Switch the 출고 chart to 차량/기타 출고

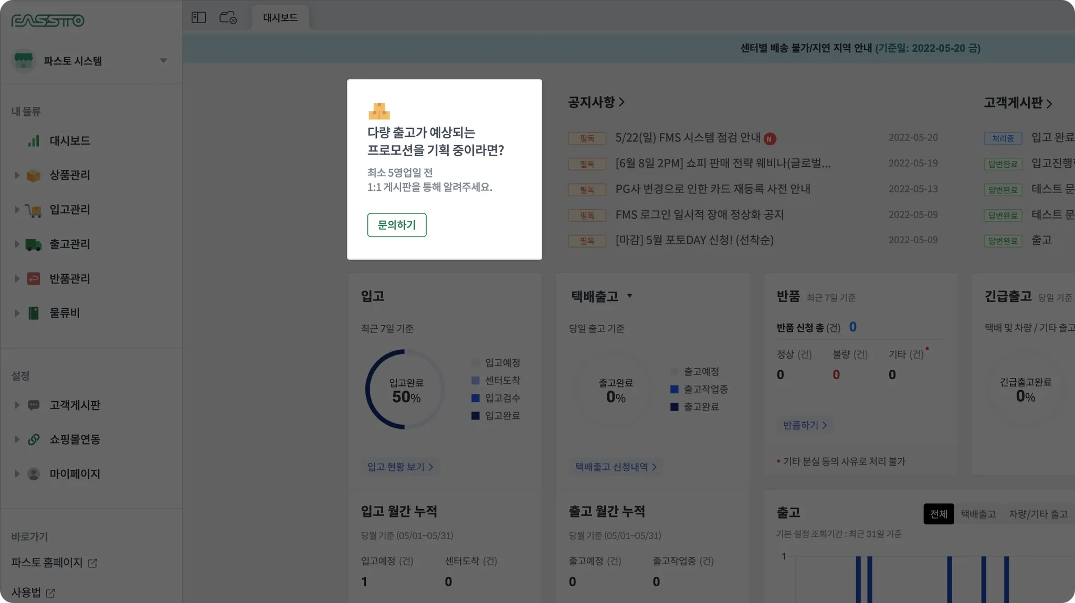point(1038,514)
